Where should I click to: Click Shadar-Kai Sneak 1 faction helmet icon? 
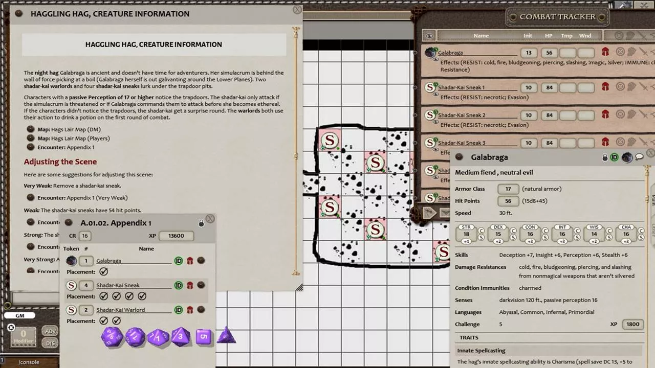(605, 87)
